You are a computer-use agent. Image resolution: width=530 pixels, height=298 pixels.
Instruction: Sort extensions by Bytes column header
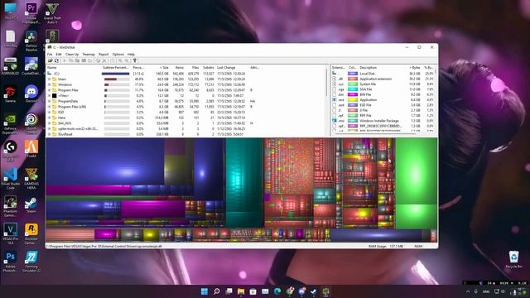pos(414,68)
